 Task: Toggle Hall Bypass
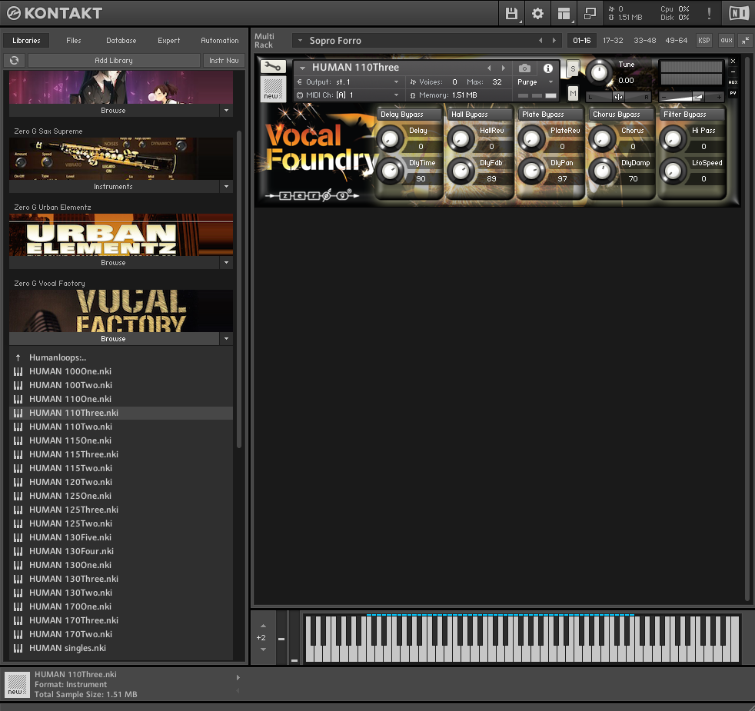click(480, 114)
